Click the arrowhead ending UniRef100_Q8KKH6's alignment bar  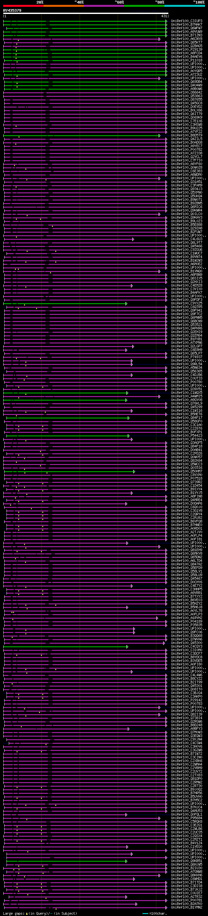pos(160,875)
